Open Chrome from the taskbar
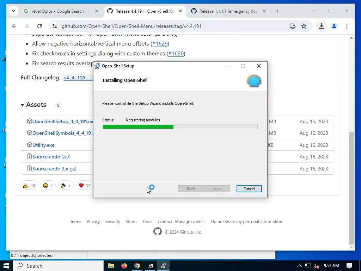This screenshot has height=271, width=361. pos(137,266)
